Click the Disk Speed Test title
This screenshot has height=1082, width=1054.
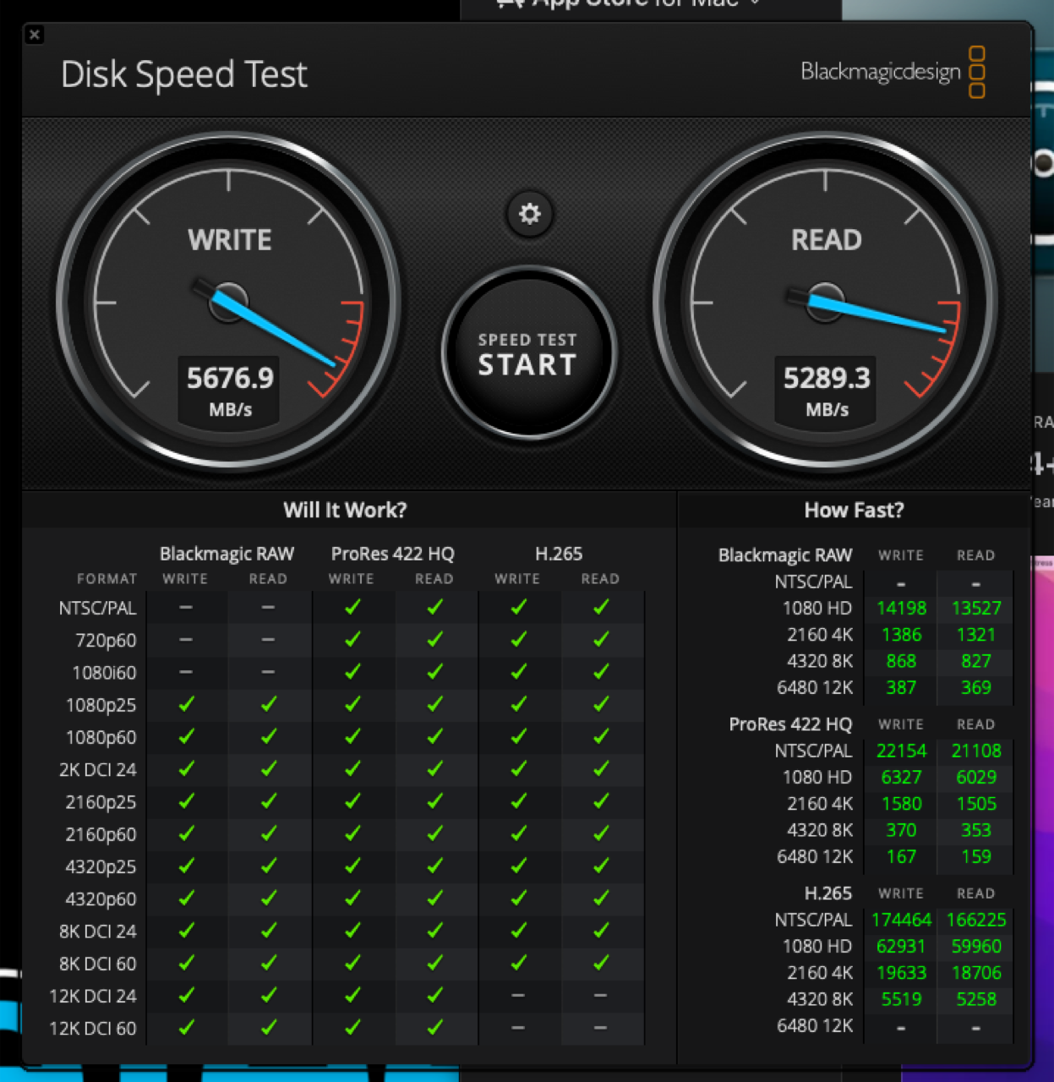tap(184, 74)
